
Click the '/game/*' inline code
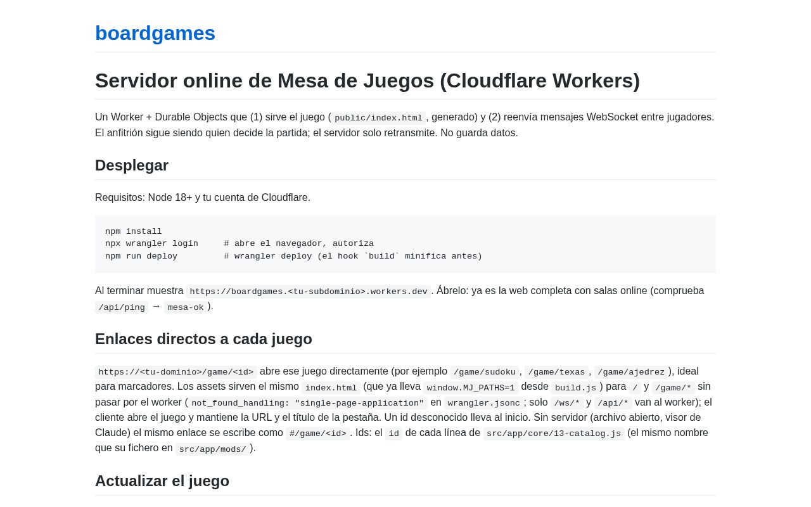click(674, 388)
